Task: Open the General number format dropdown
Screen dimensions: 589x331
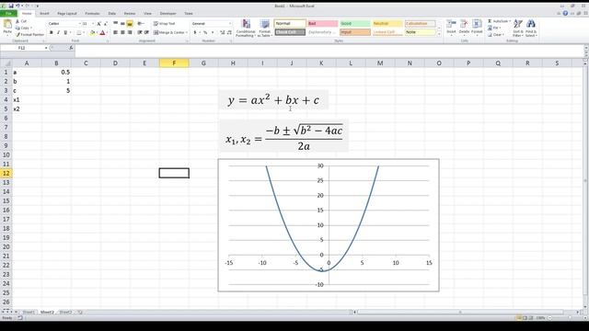Action: click(x=230, y=24)
